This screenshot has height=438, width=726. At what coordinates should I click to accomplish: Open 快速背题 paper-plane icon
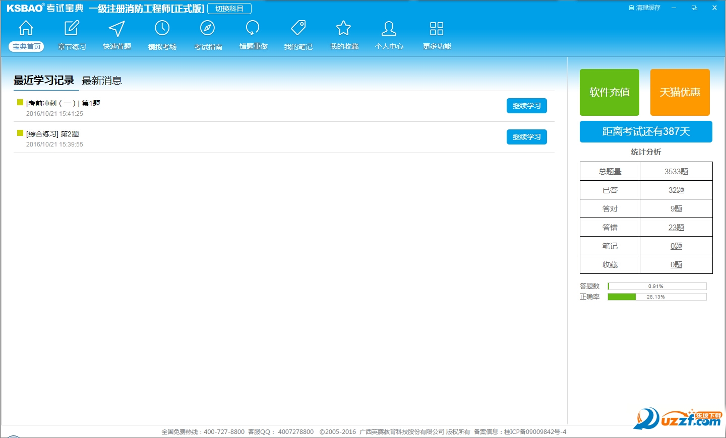point(117,28)
